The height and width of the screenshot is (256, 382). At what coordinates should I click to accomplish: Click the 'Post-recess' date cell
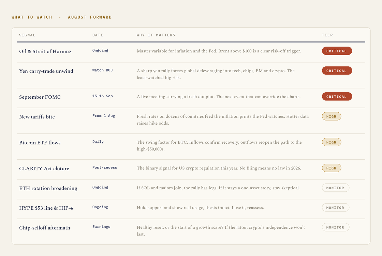click(x=104, y=167)
